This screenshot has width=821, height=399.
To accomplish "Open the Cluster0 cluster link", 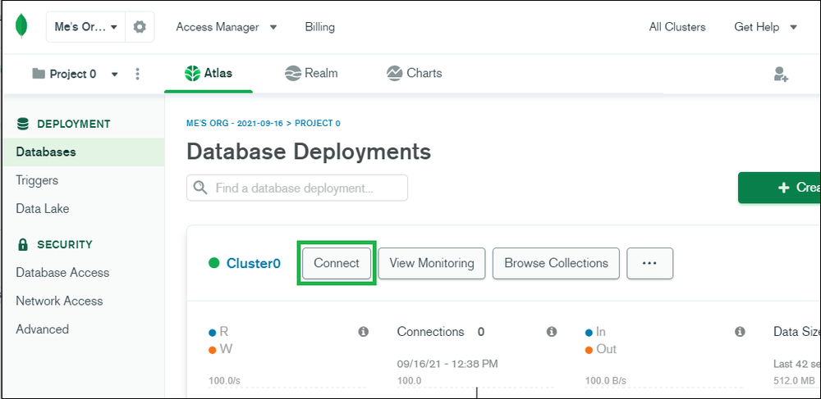I will tap(254, 263).
